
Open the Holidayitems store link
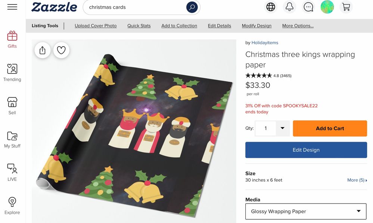click(x=265, y=43)
